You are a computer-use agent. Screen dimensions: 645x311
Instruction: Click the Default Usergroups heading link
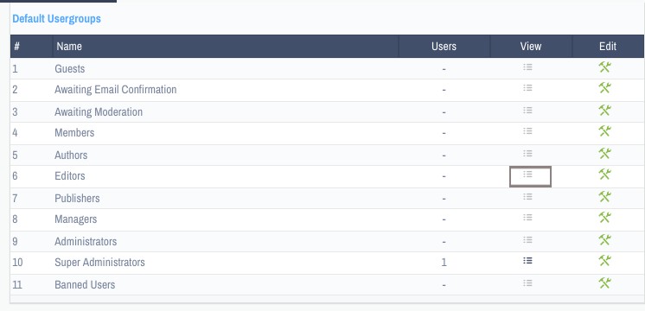coord(57,18)
